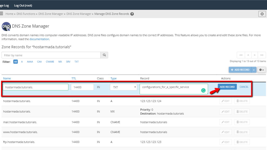Click the blue Add Record submit button
The width and height of the screenshot is (267, 150).
[x=227, y=87]
